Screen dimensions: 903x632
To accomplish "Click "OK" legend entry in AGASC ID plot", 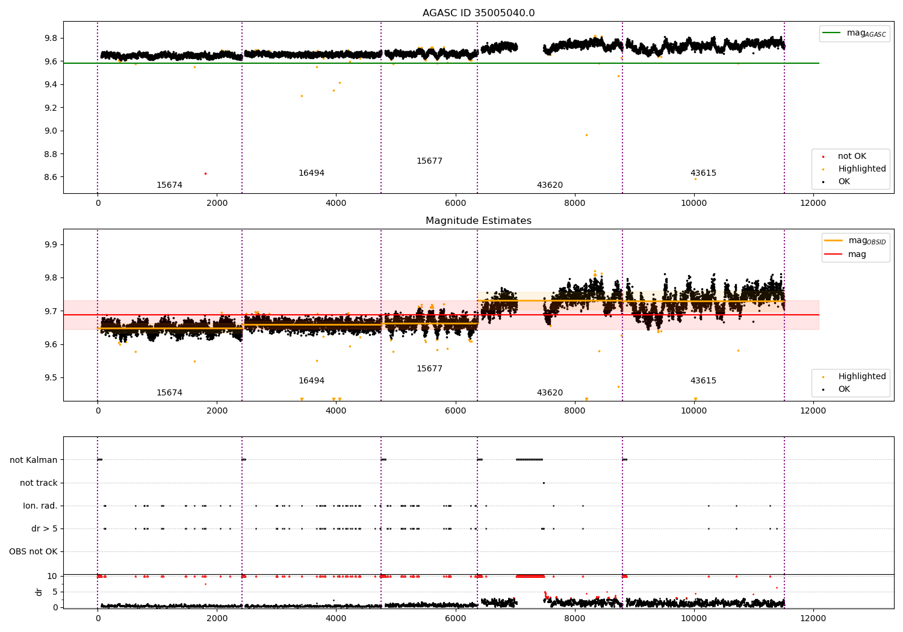I will point(844,182).
